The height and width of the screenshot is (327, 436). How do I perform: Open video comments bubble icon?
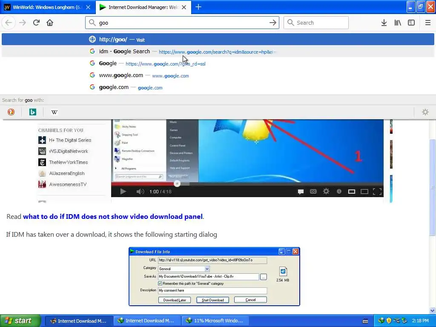(x=301, y=192)
